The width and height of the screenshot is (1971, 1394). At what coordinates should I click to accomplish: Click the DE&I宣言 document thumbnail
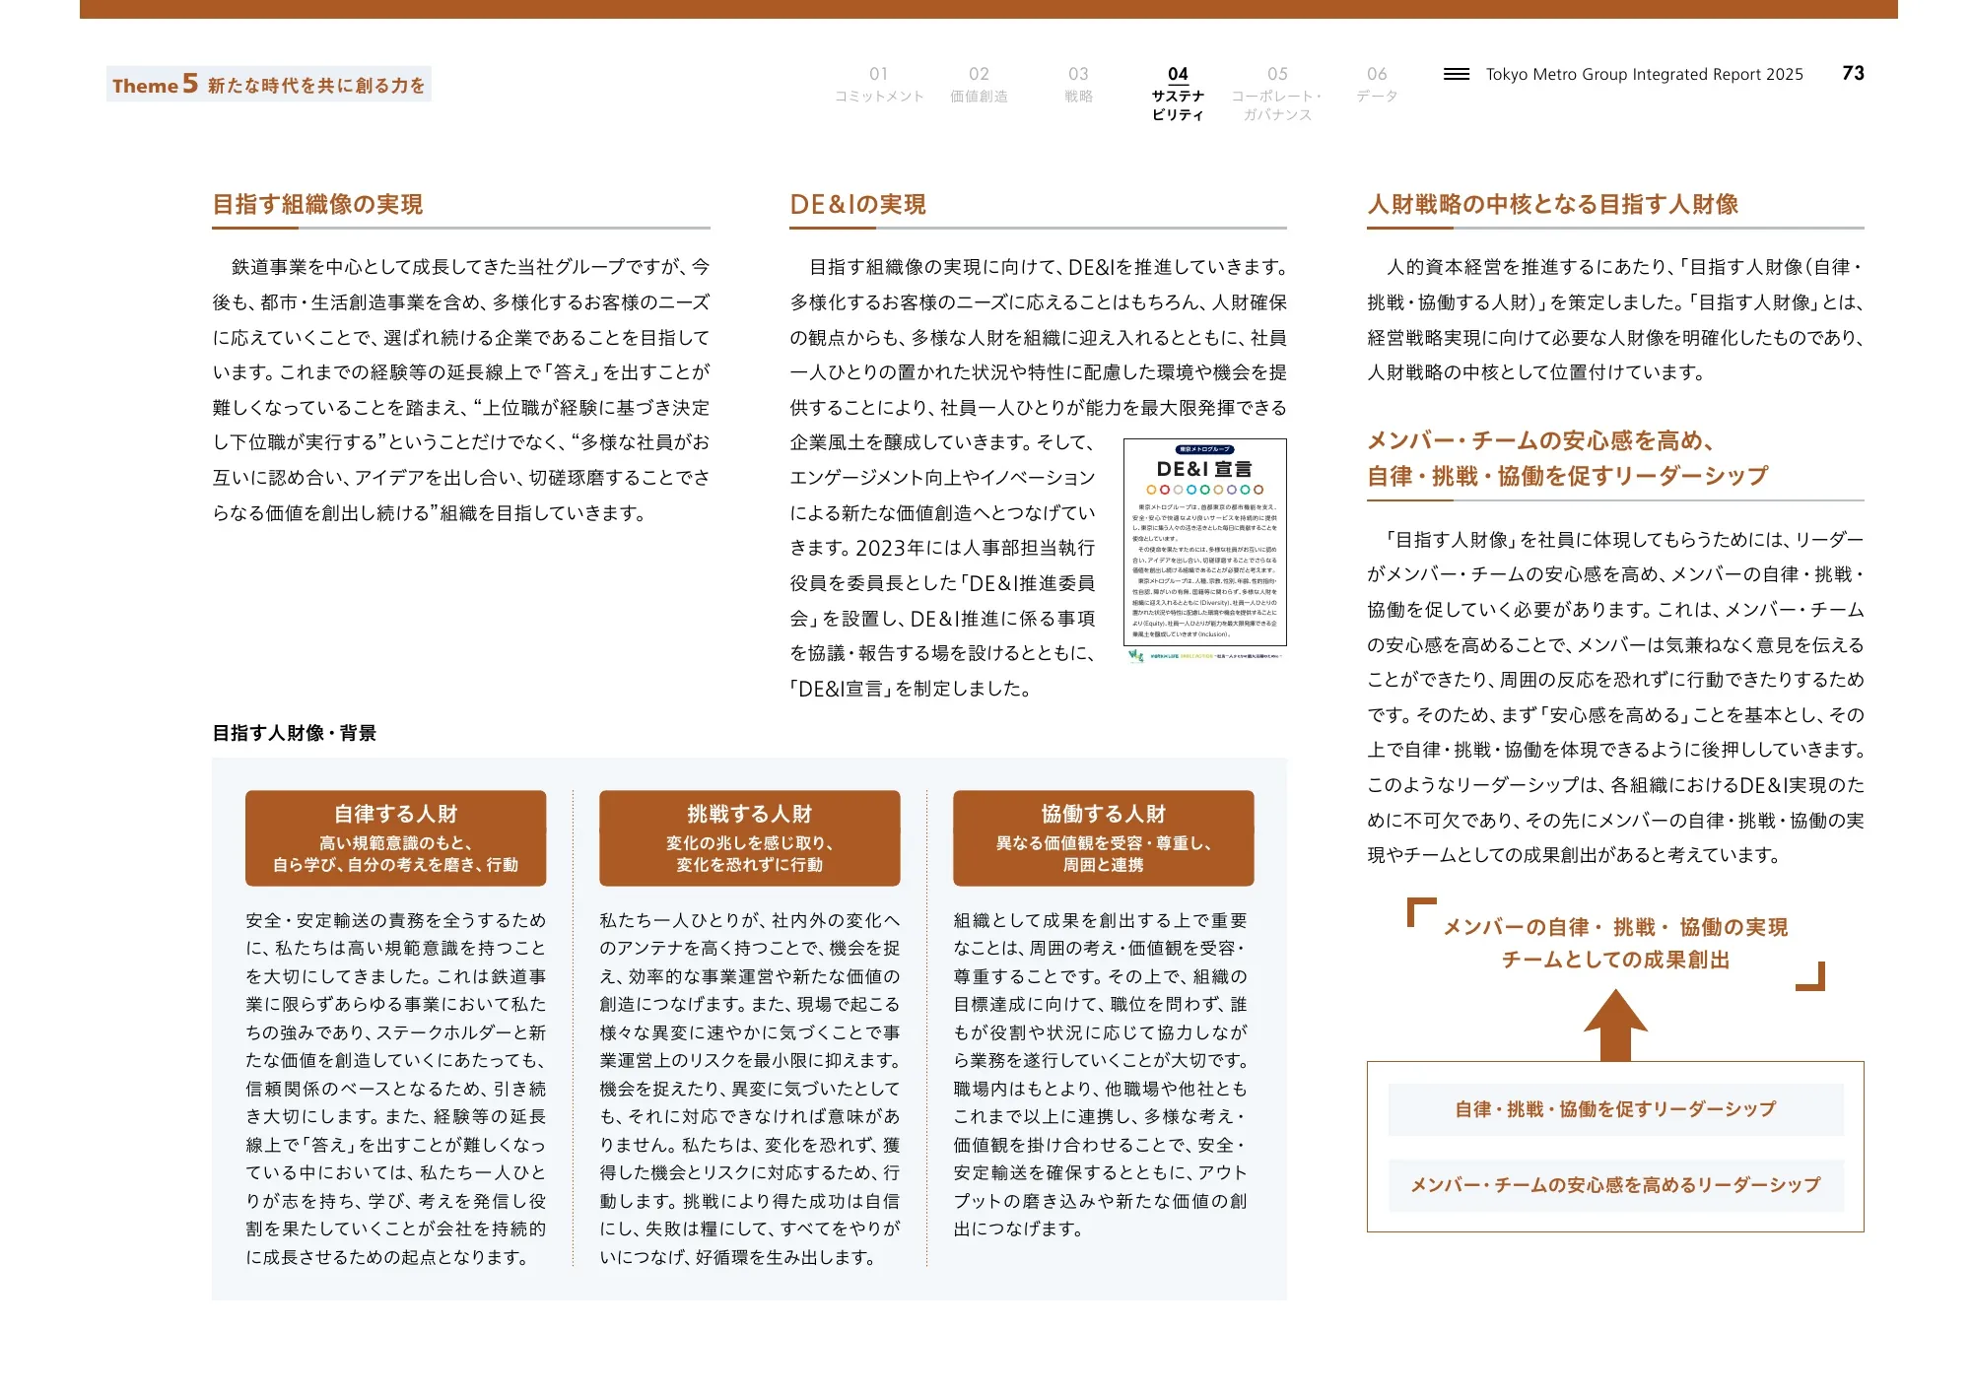tap(1204, 551)
